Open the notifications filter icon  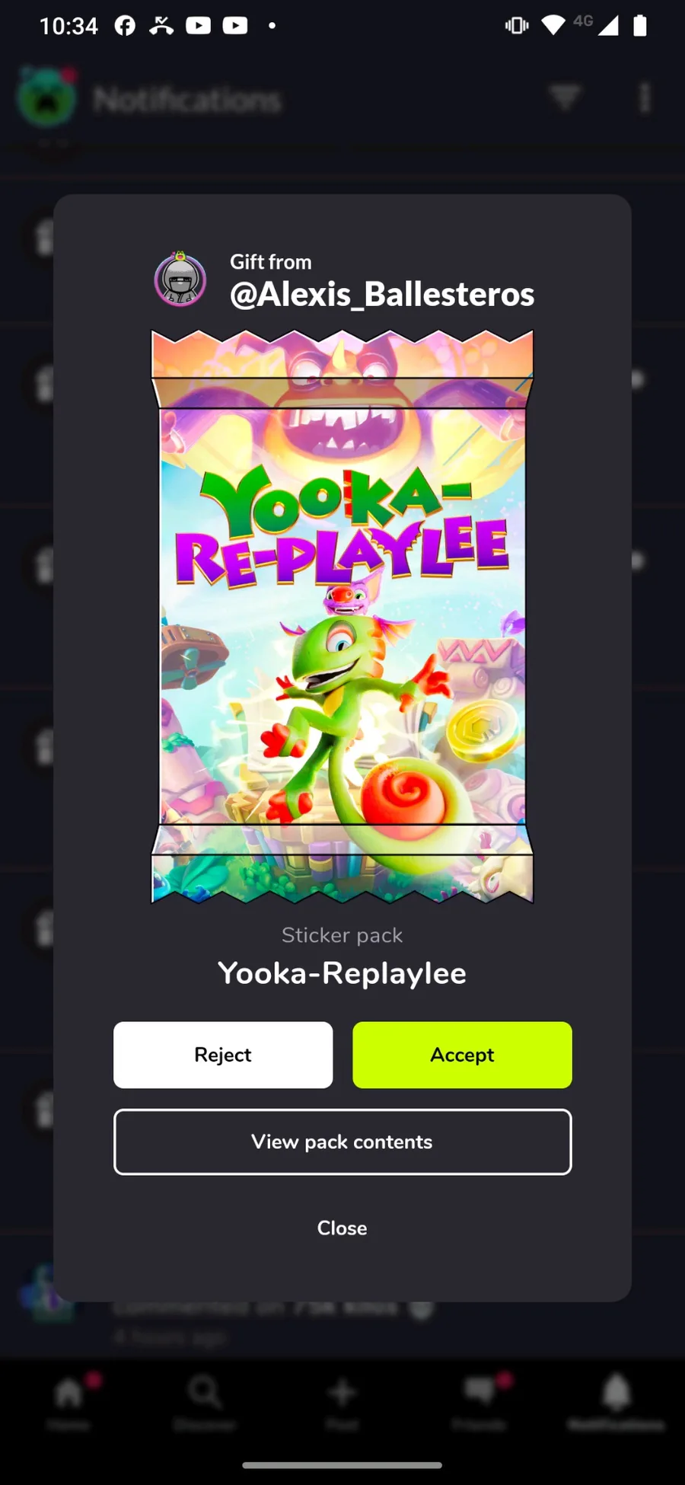click(x=566, y=98)
